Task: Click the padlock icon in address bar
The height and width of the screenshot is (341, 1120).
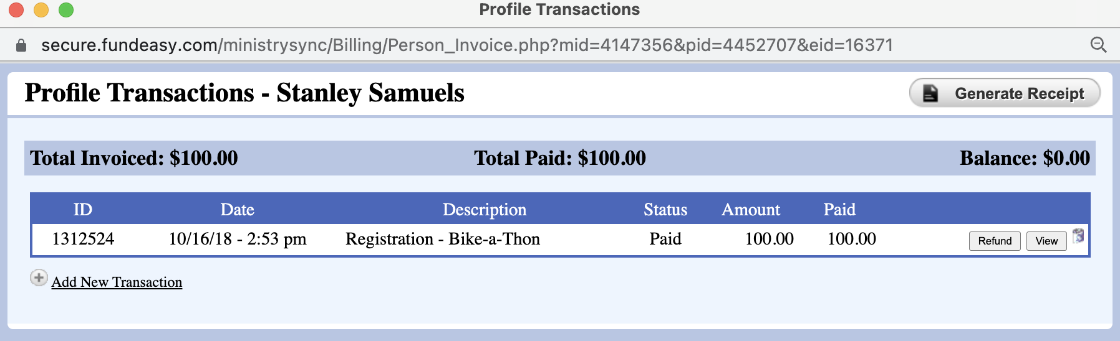Action: pyautogui.click(x=21, y=45)
